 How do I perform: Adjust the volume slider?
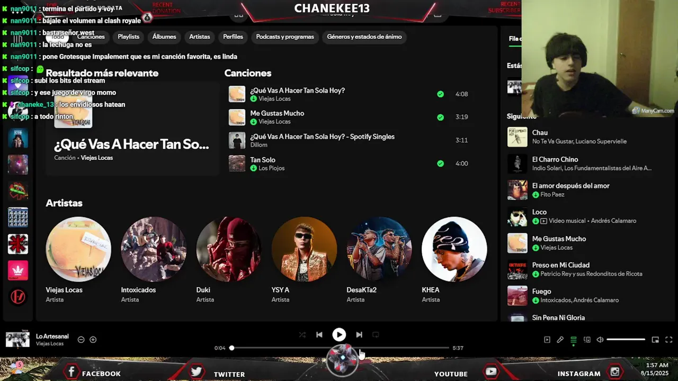click(626, 340)
